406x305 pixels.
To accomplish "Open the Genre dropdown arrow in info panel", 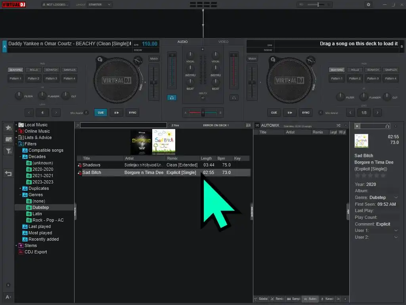I will (x=396, y=198).
